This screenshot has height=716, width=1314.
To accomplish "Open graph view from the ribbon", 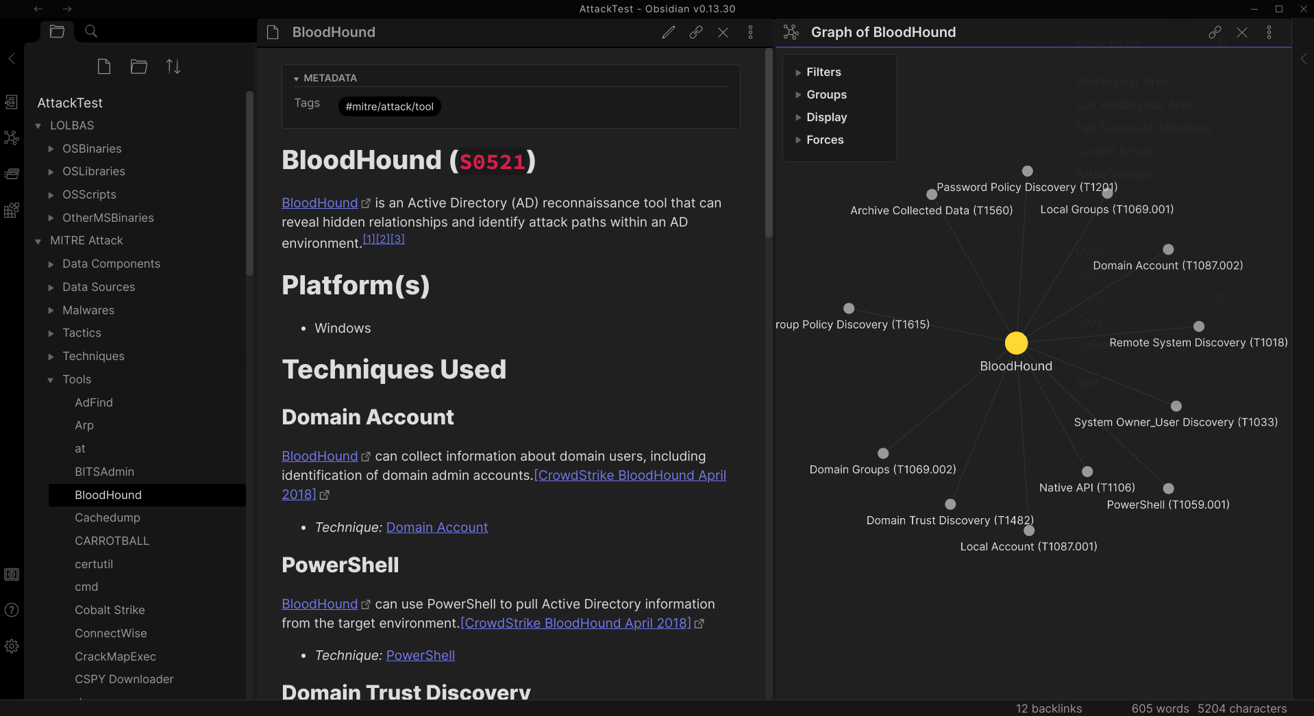I will tap(12, 138).
